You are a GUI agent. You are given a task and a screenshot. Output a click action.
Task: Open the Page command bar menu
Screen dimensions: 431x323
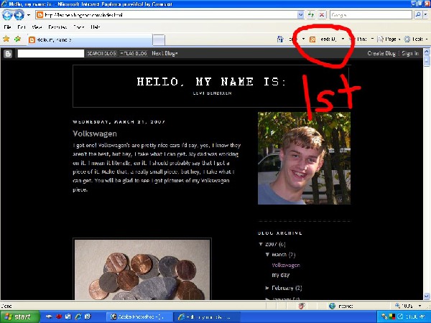389,39
